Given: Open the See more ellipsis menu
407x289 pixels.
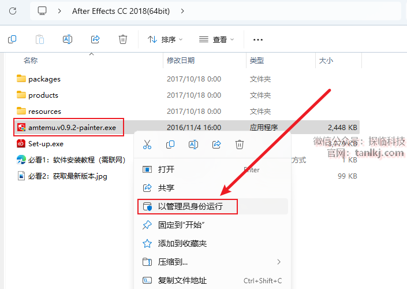Looking at the screenshot, I should [257, 40].
